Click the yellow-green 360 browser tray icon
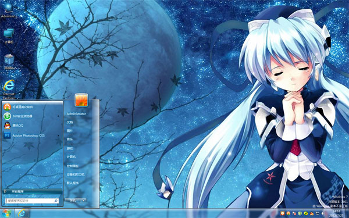Screen dimensions: 349x218 [306, 213]
